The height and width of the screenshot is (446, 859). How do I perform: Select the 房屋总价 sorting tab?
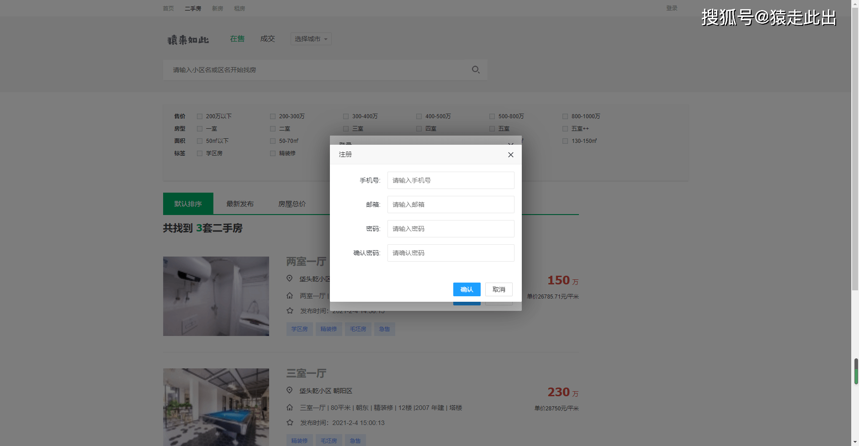(292, 204)
